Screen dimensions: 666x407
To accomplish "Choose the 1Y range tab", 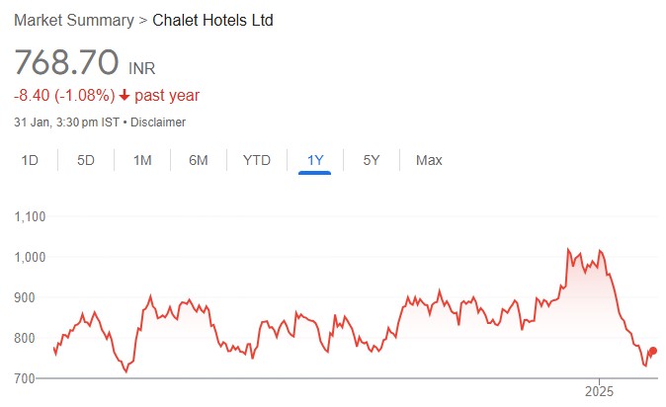I will 315,160.
